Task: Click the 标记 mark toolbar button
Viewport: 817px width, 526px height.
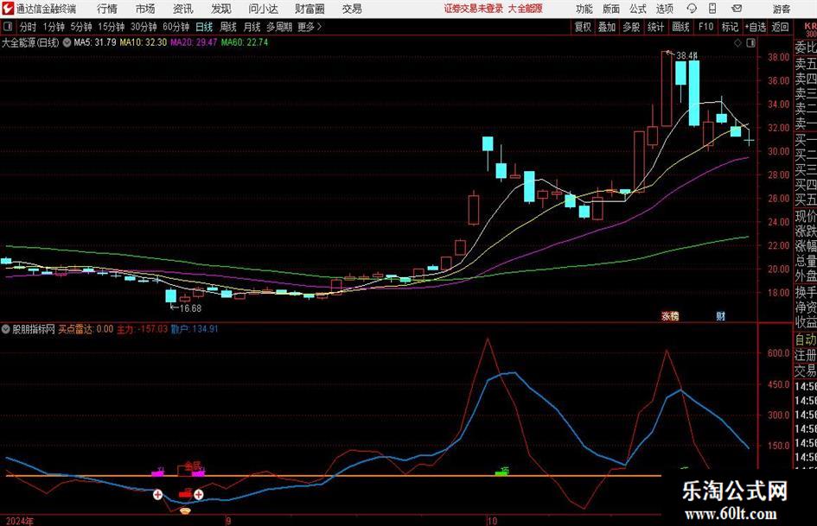Action: [x=730, y=27]
